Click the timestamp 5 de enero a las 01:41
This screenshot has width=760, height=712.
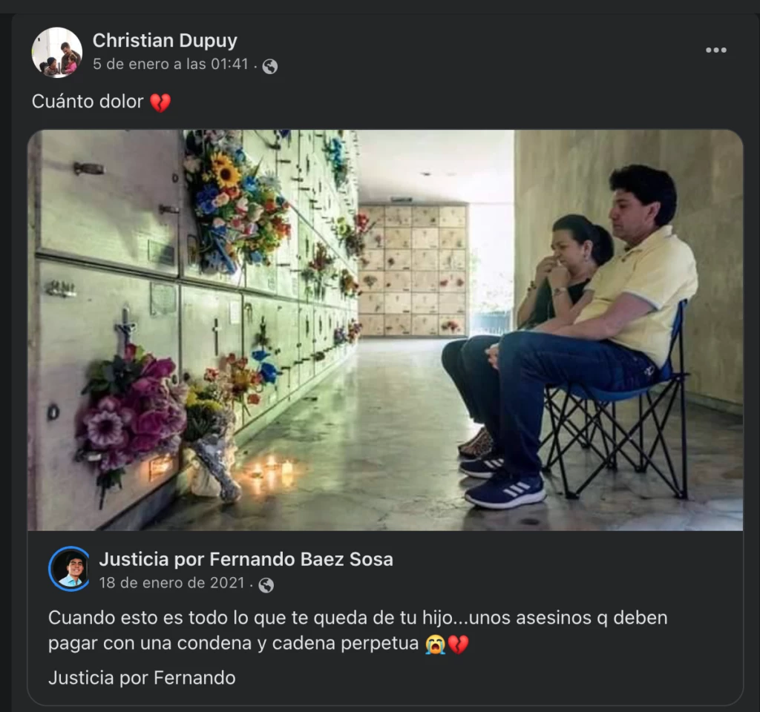point(171,65)
